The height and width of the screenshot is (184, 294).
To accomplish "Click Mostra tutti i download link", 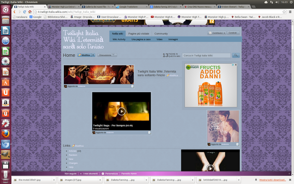I will click(x=272, y=180).
